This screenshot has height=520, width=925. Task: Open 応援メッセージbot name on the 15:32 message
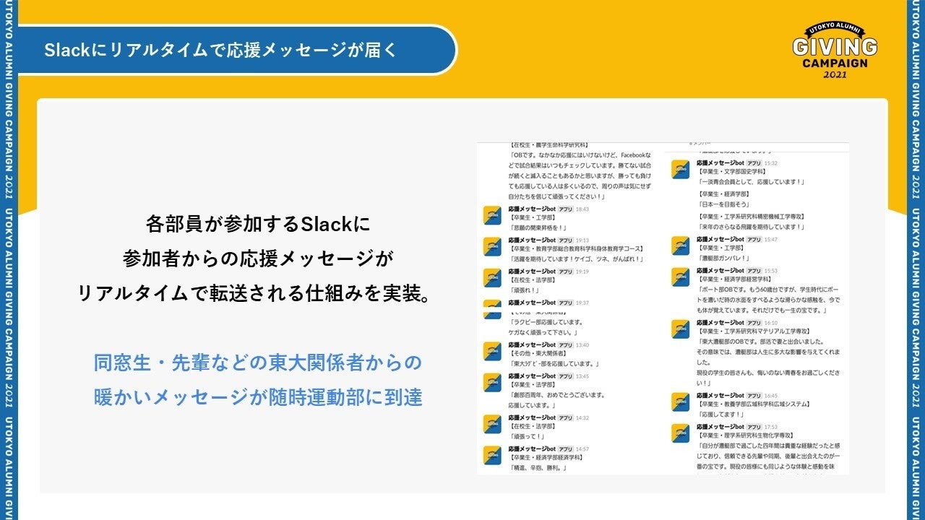720,164
